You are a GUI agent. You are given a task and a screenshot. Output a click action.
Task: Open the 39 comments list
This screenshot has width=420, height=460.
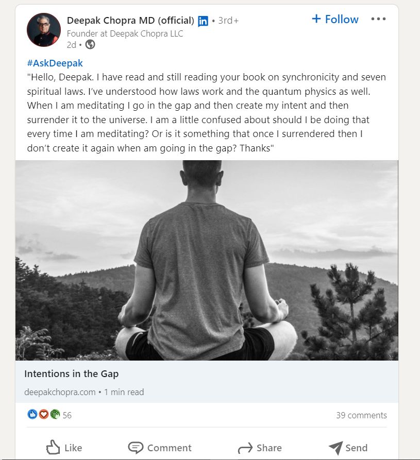361,415
